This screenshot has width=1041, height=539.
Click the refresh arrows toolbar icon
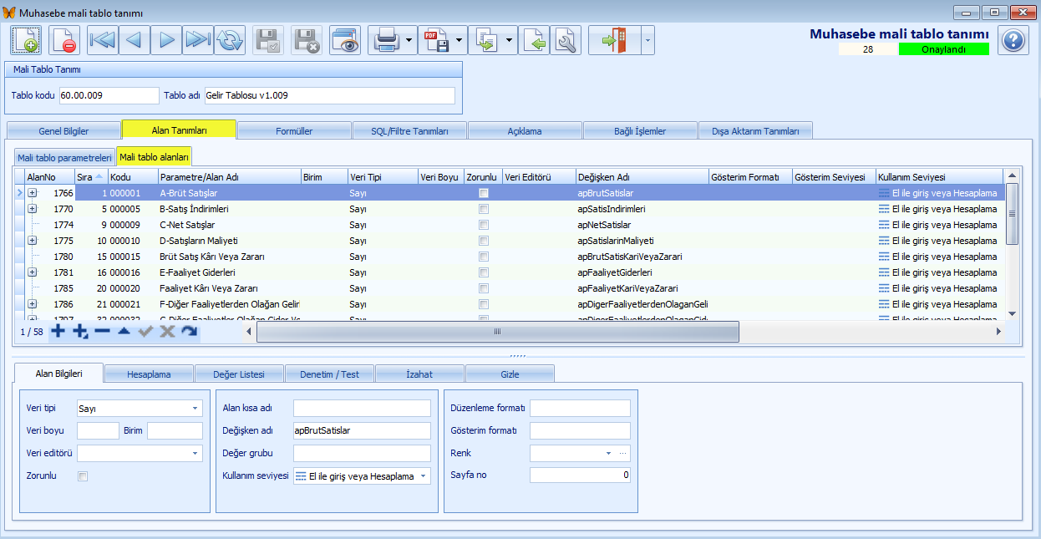229,40
